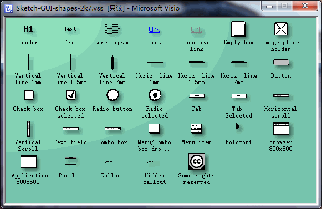Click the "Fold-out" label text
Screen dimensions: 322x209
click(238, 142)
